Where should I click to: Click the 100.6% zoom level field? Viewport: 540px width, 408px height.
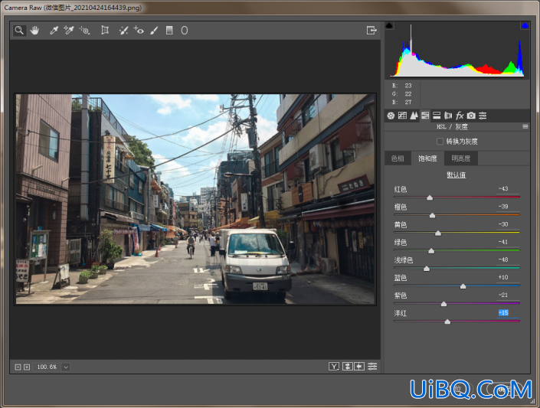47,367
